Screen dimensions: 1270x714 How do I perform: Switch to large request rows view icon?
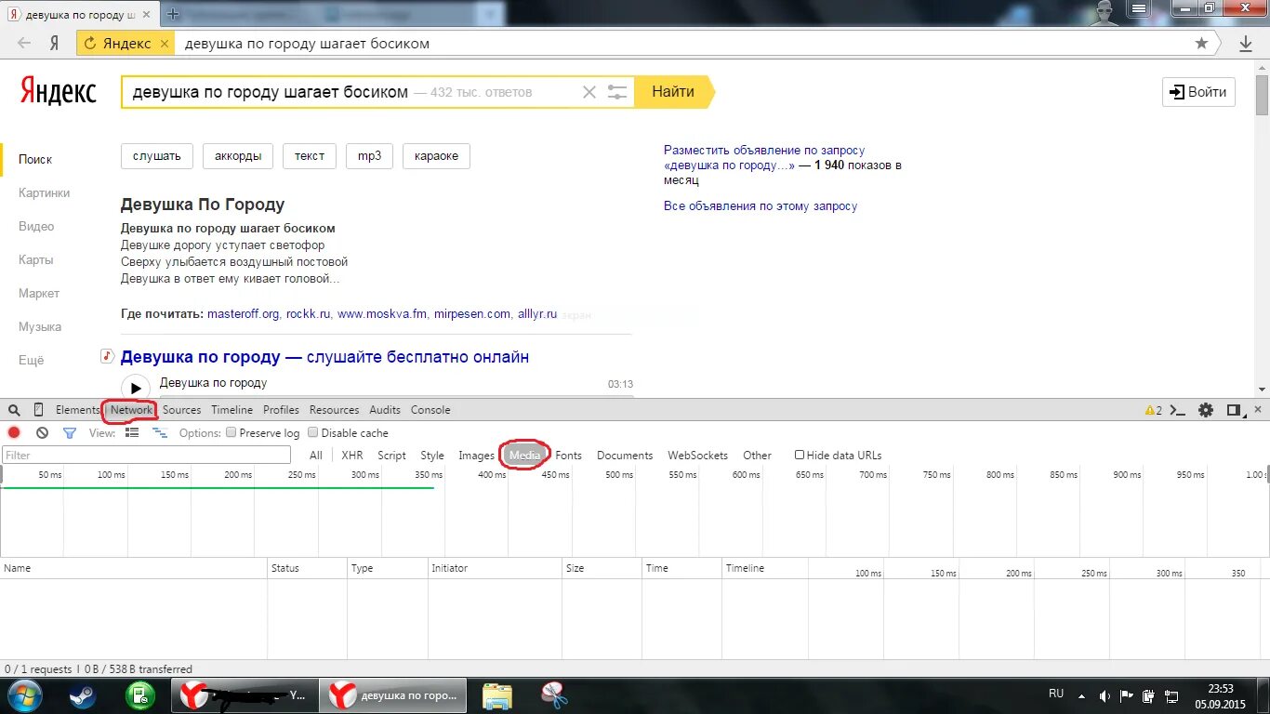point(132,433)
